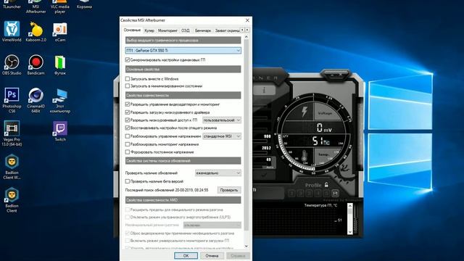
Task: Close the Свойства MSI Afterburner dialog
Action: 247,20
